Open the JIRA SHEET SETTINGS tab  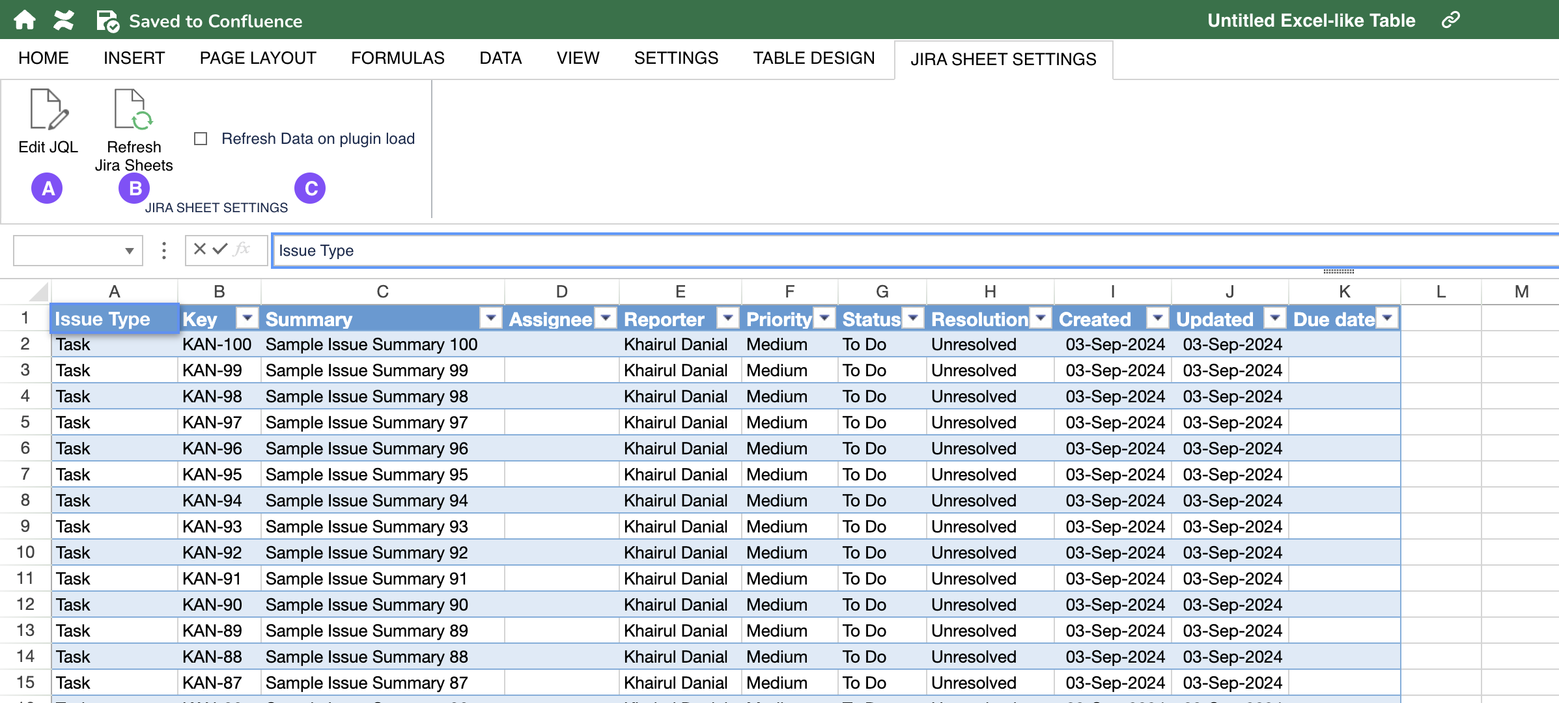pyautogui.click(x=1004, y=58)
